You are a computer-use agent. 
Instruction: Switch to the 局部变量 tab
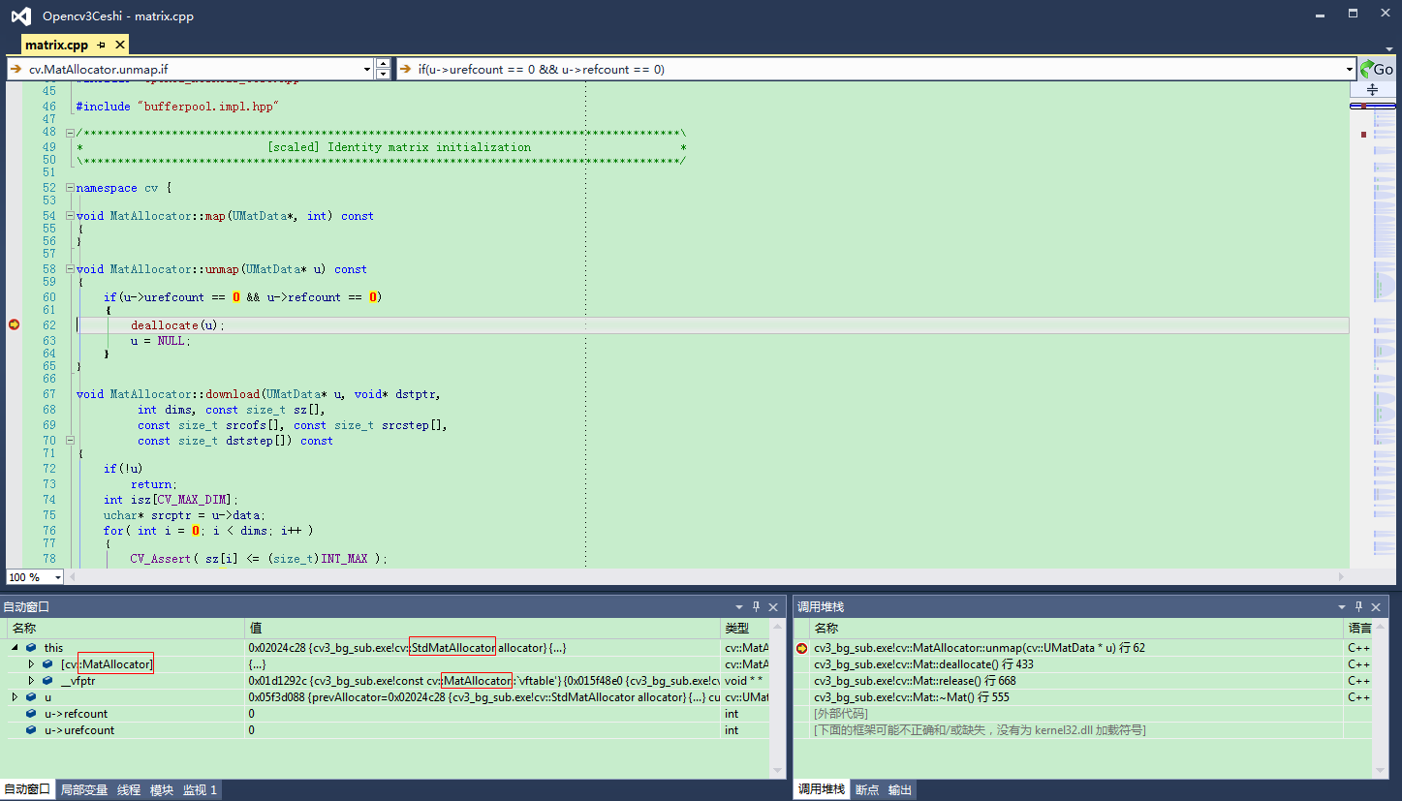pos(84,790)
